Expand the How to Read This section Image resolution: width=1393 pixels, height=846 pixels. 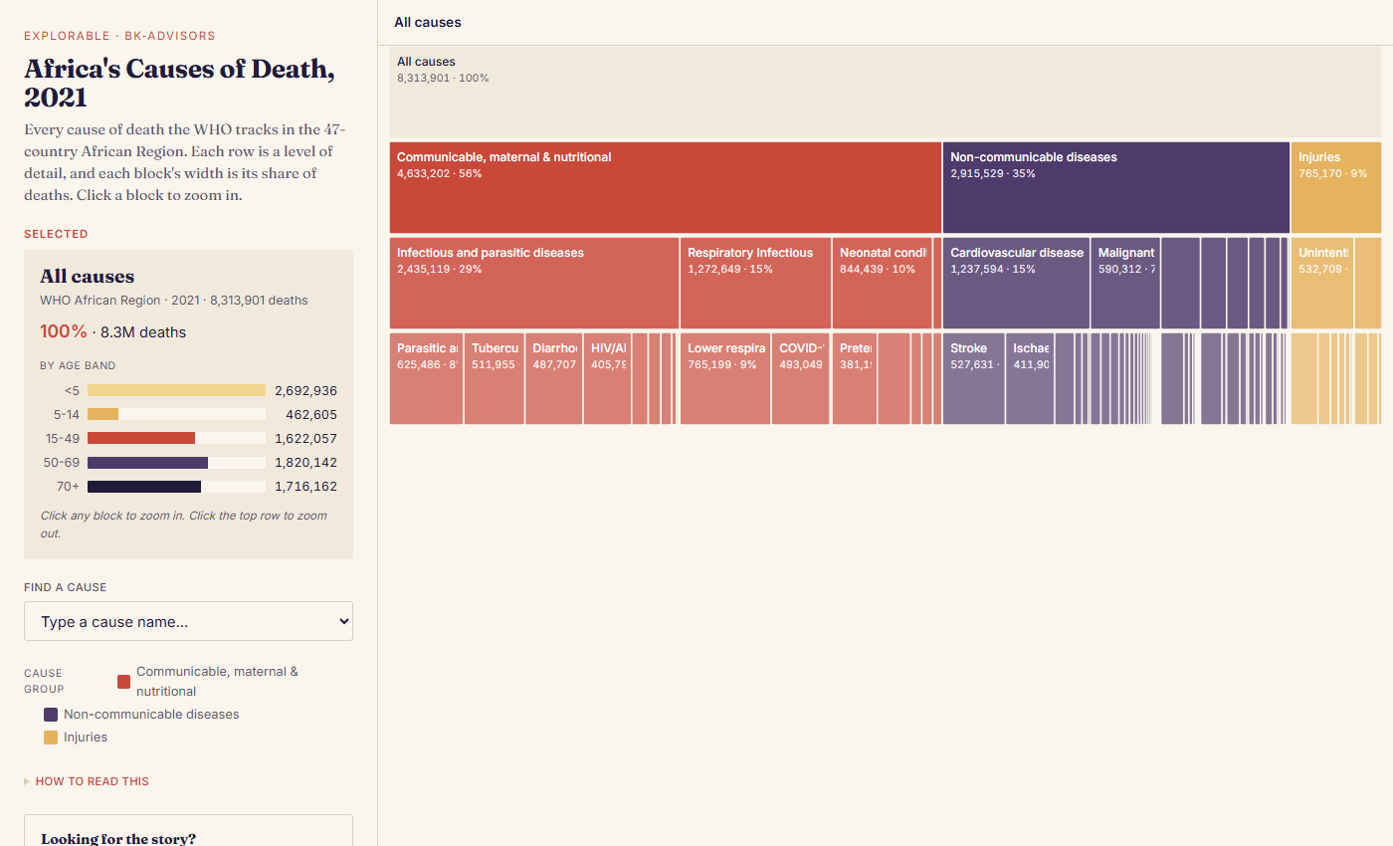[x=87, y=781]
